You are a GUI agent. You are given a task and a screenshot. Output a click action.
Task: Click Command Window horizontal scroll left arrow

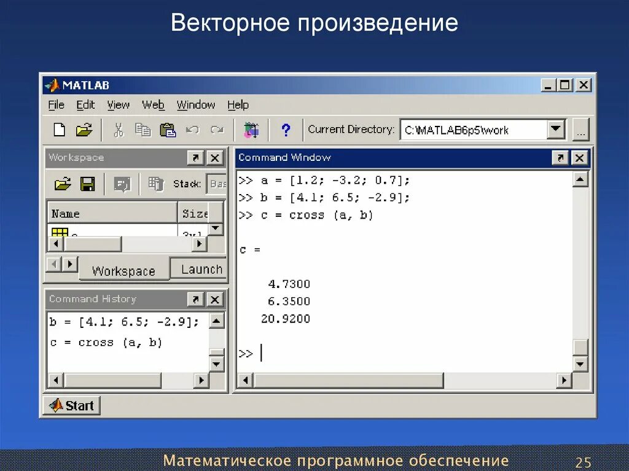tap(246, 380)
